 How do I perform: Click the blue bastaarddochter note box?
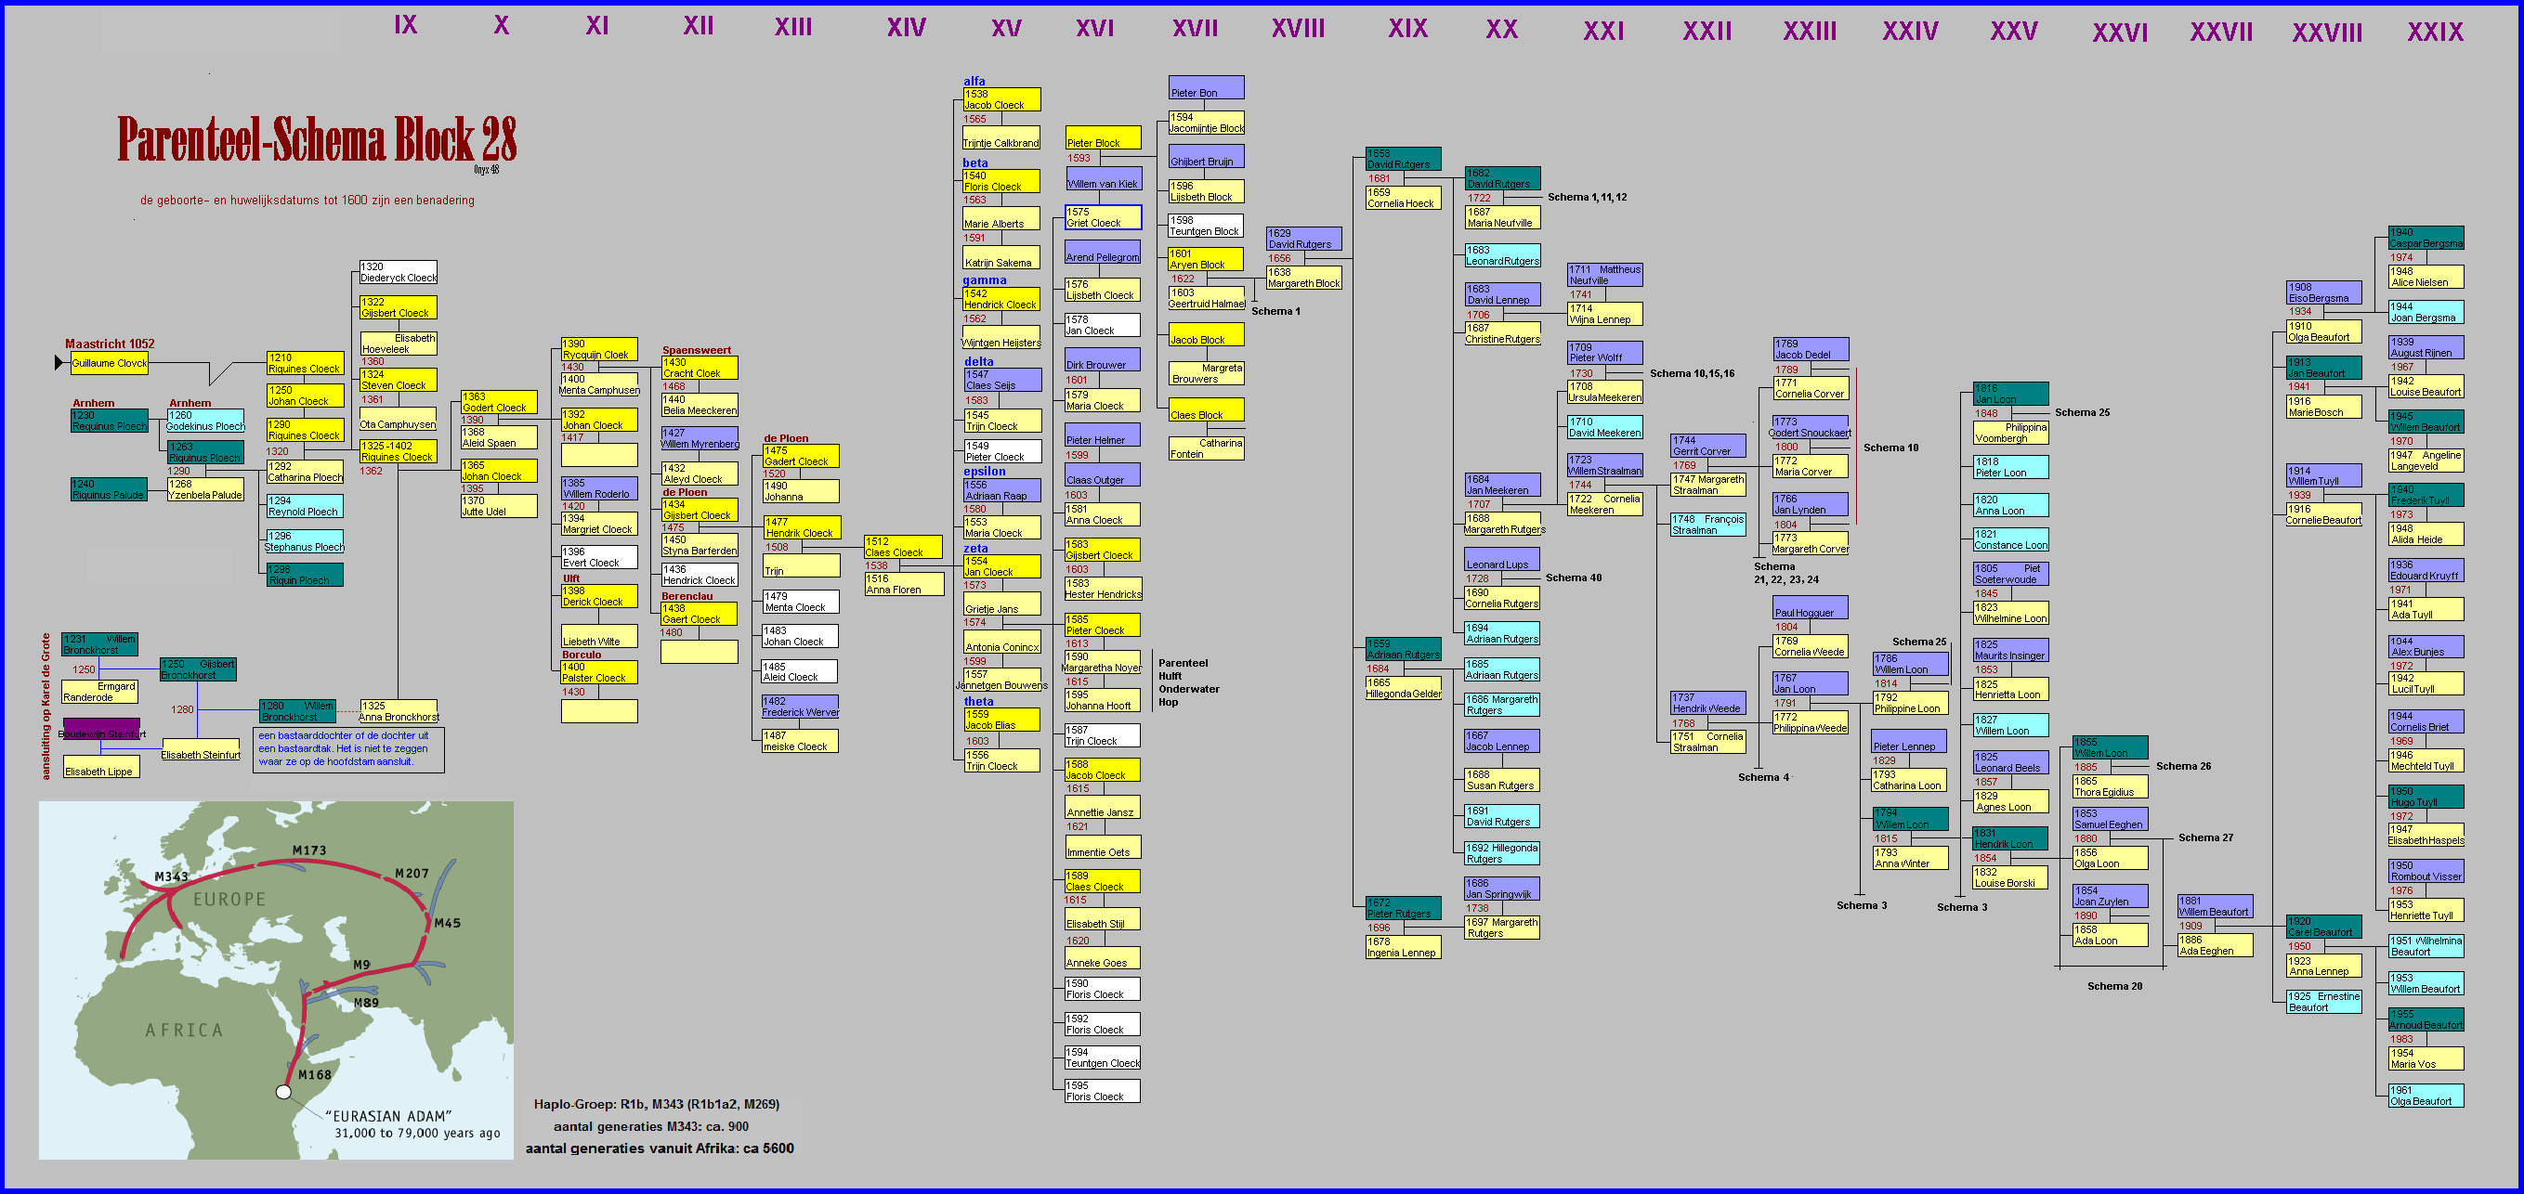coord(347,748)
